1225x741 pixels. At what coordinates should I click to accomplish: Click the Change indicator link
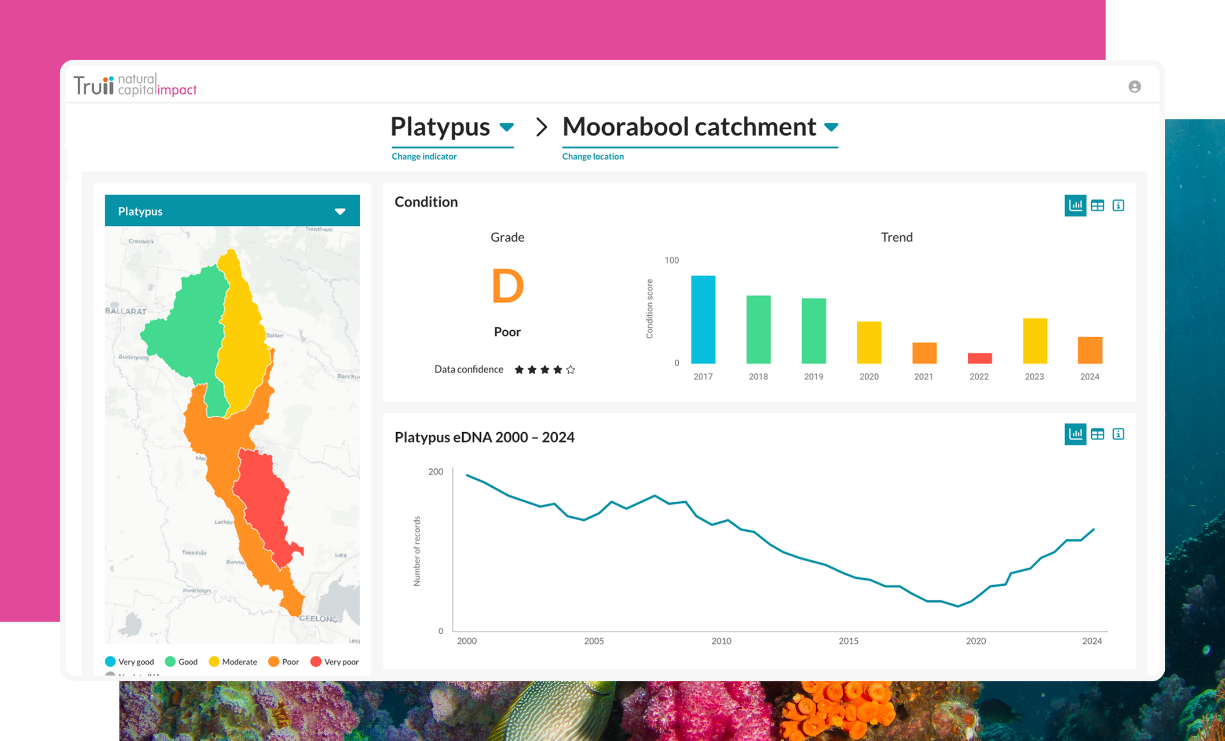click(x=424, y=156)
